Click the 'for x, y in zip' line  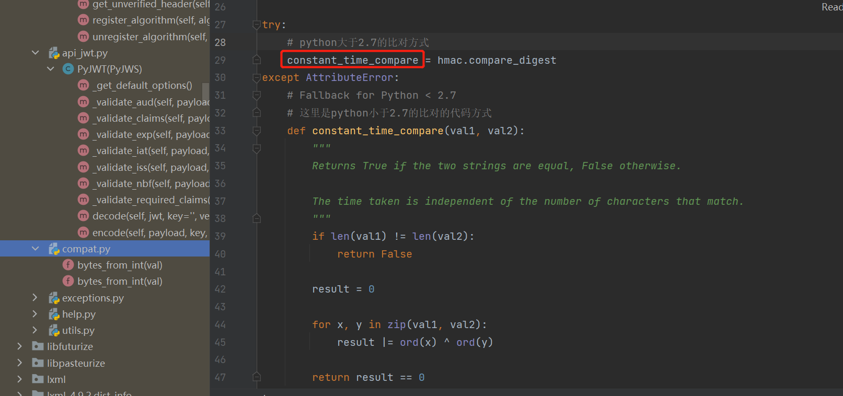point(399,324)
